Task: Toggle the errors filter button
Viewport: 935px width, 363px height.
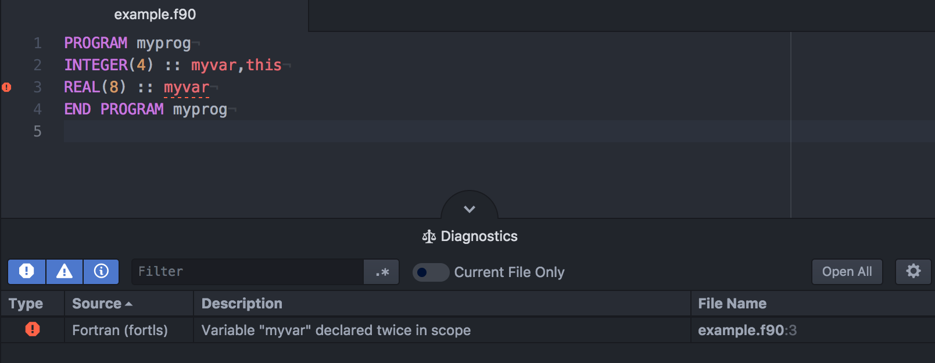Action: [x=27, y=272]
